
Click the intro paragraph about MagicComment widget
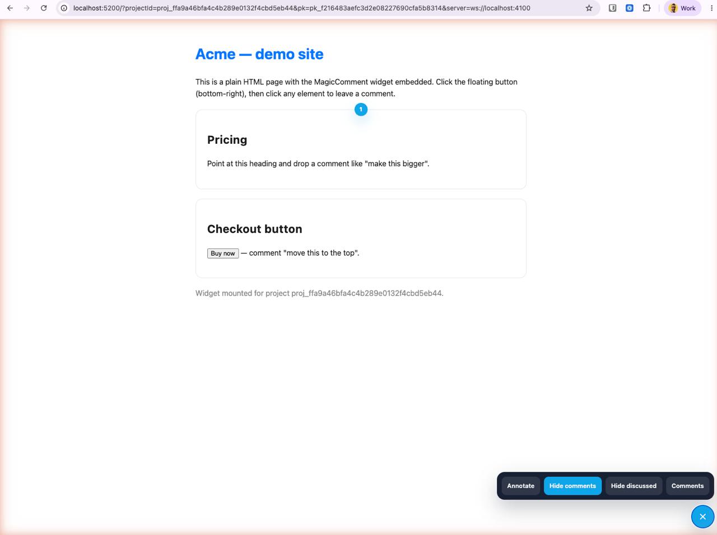[356, 87]
